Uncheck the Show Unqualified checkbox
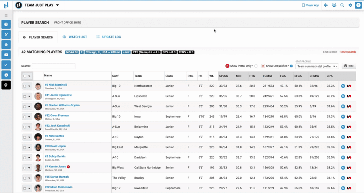Image resolution: width=364 pixels, height=193 pixels. (291, 66)
